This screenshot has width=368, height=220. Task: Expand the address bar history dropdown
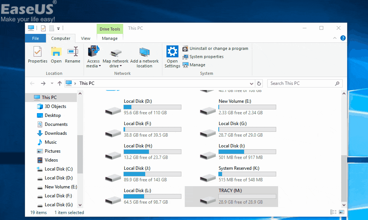[x=252, y=83]
